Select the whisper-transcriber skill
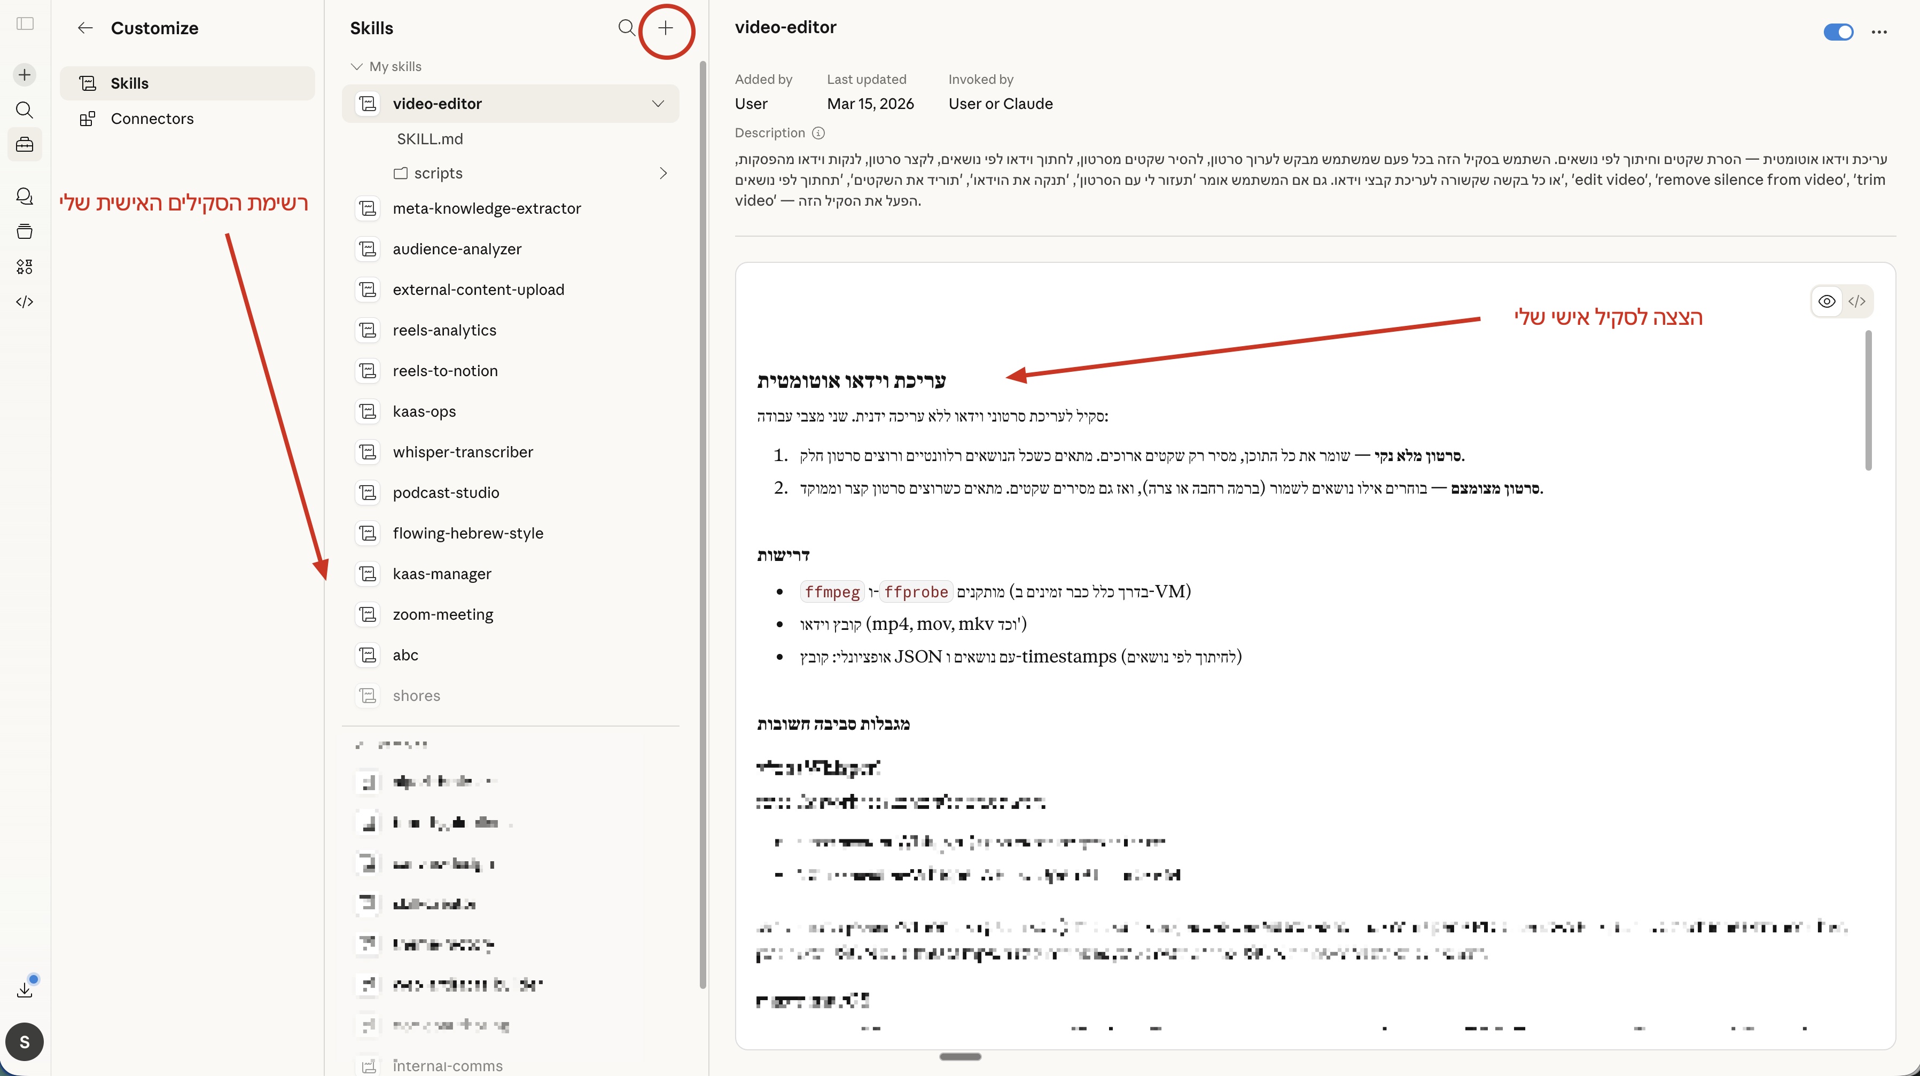 pyautogui.click(x=462, y=453)
